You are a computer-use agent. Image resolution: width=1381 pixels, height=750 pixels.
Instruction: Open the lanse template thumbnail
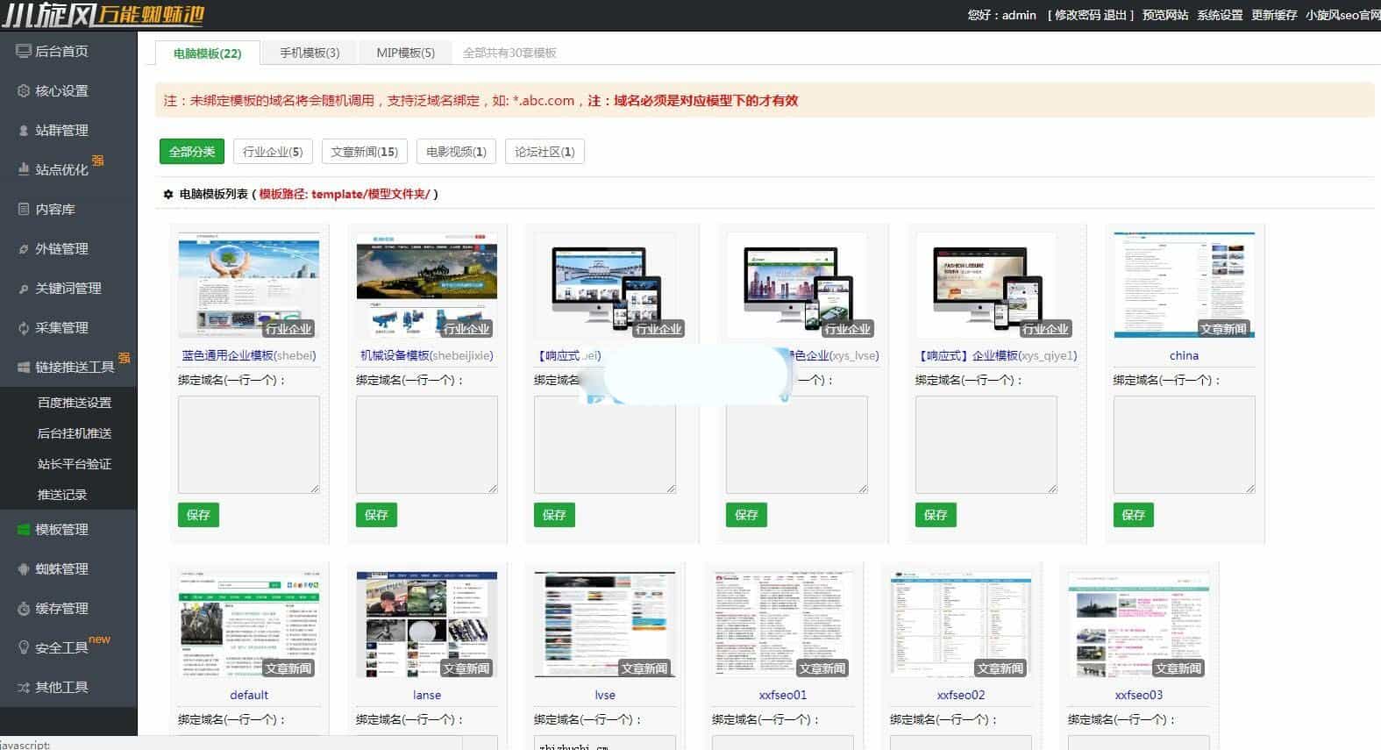click(427, 625)
